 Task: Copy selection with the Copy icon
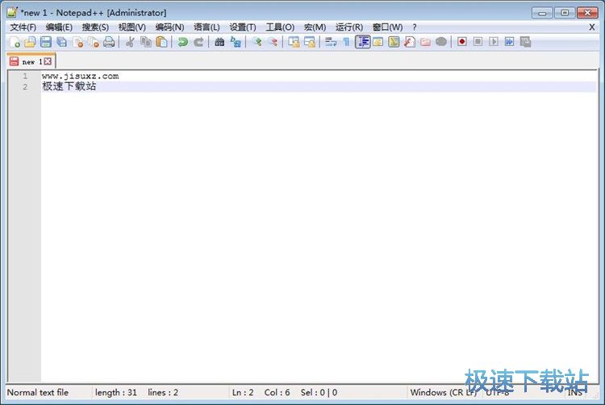146,42
